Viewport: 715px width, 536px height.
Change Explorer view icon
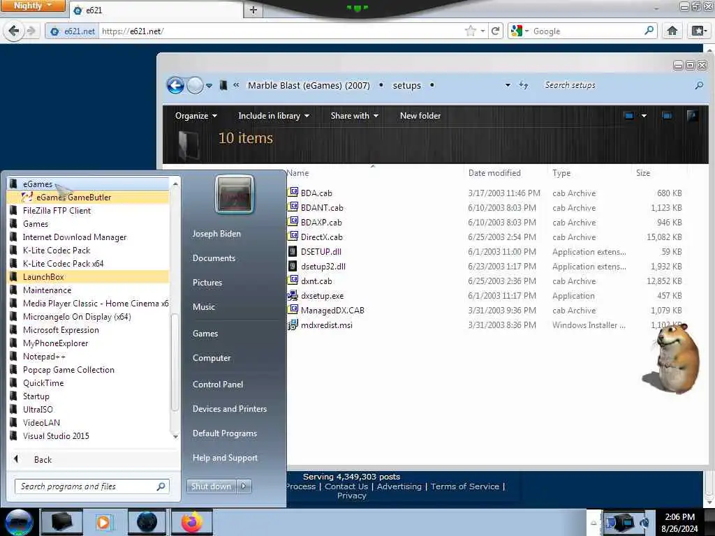pos(629,116)
